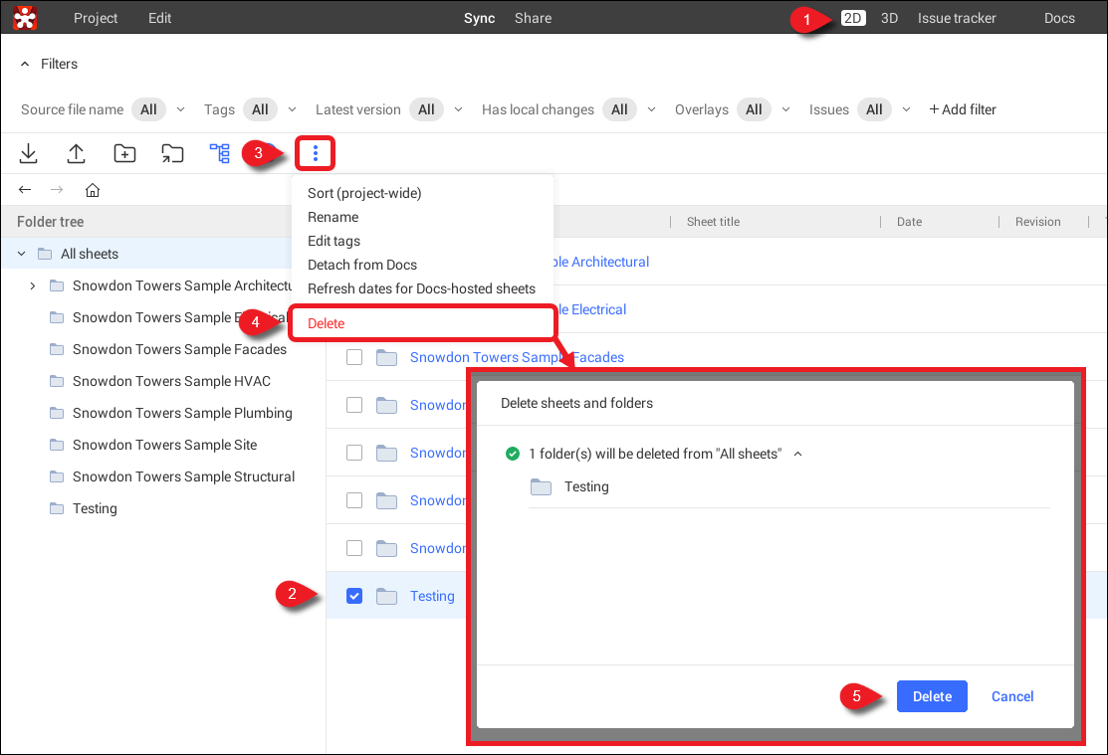The image size is (1108, 755).
Task: Collapse the Filters section
Action: pyautogui.click(x=26, y=64)
